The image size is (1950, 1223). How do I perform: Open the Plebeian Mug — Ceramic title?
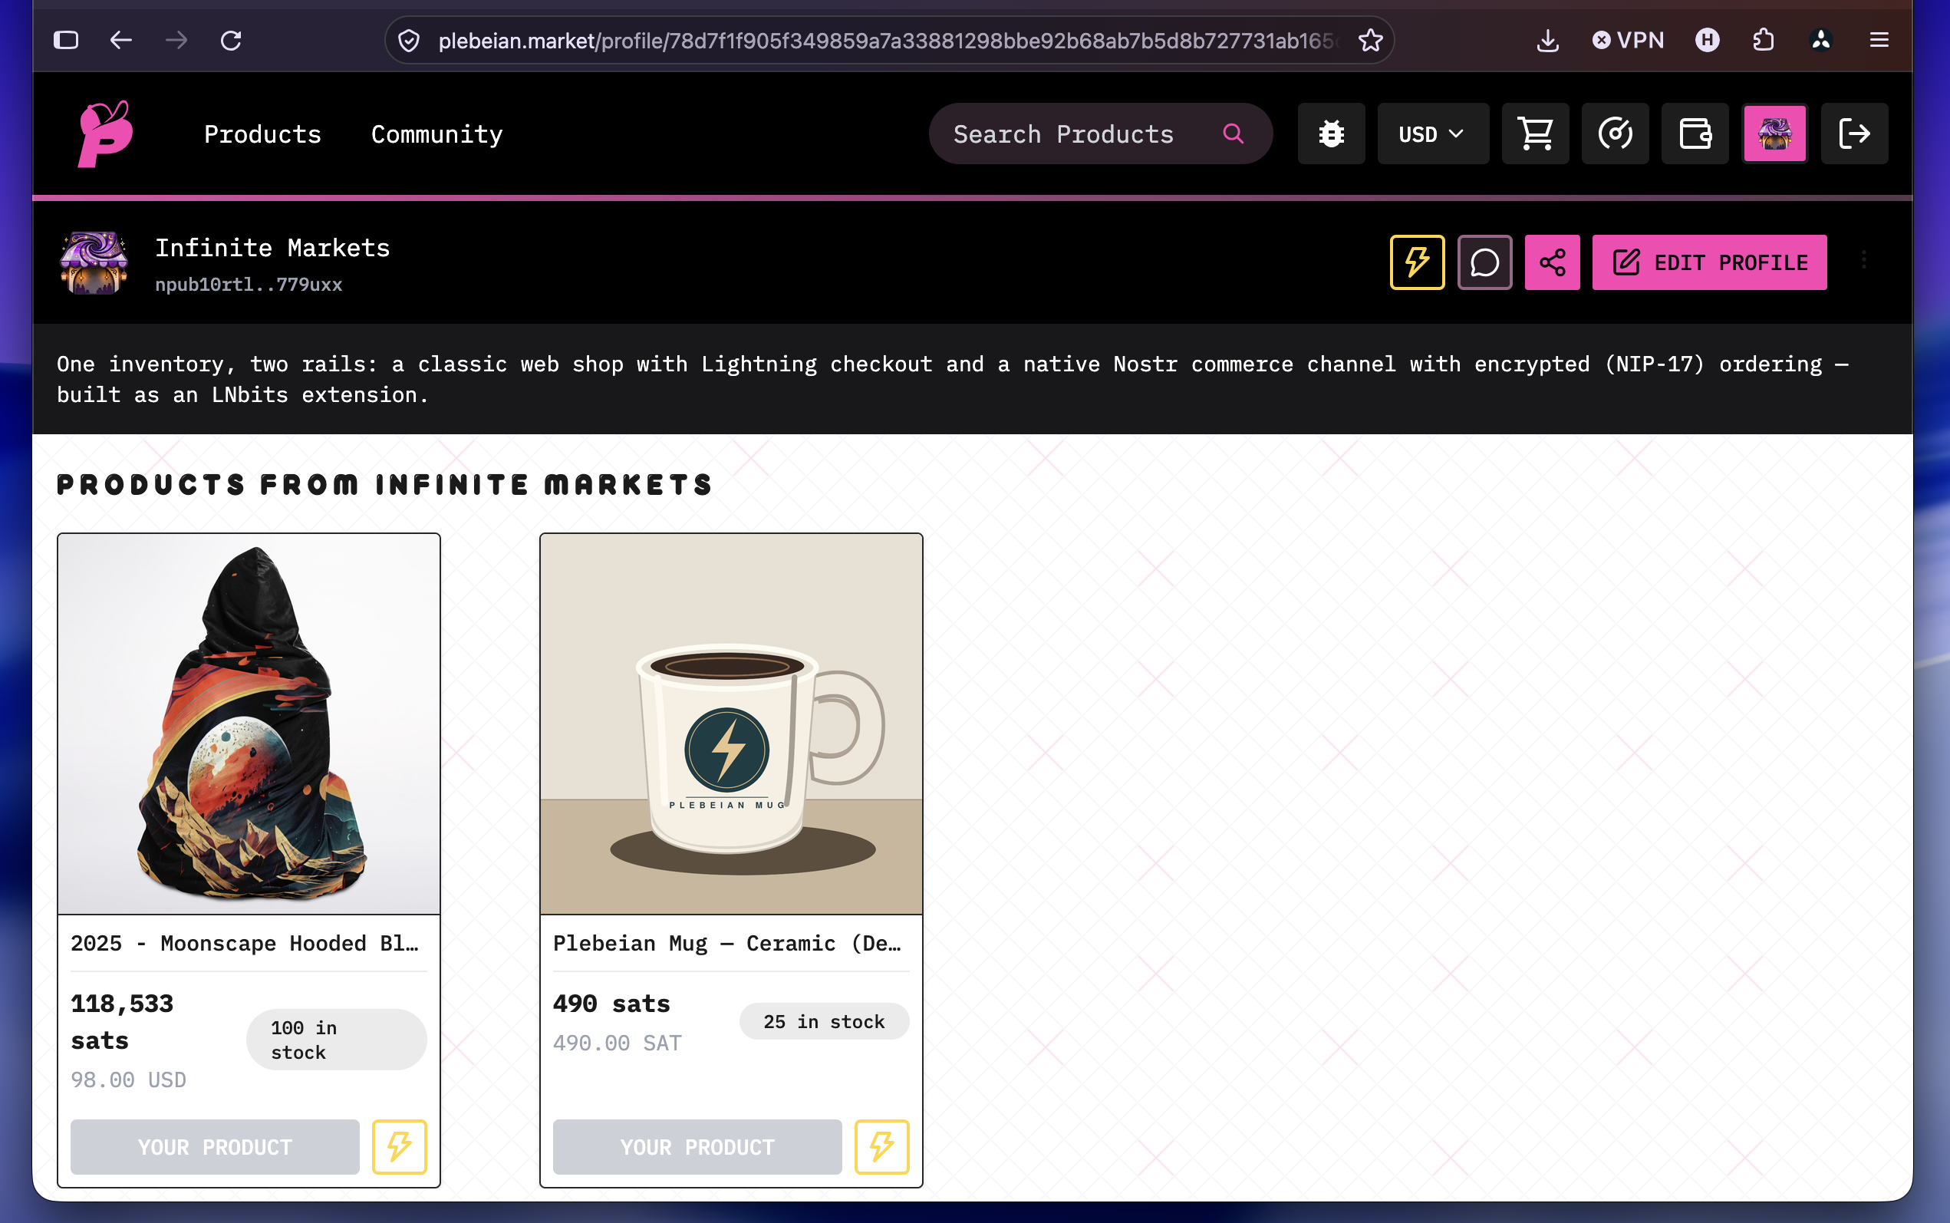tap(728, 943)
